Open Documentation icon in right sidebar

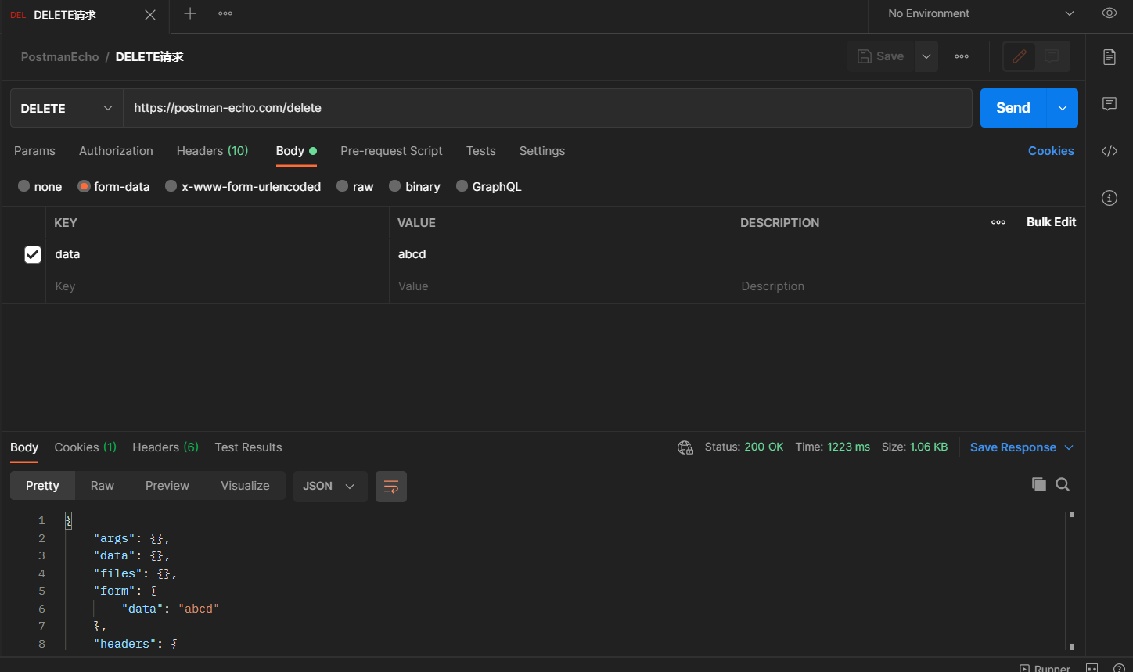click(1110, 57)
